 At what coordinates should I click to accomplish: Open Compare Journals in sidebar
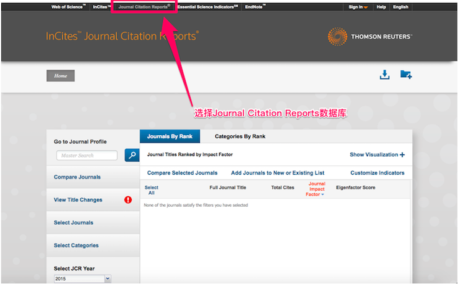77,177
